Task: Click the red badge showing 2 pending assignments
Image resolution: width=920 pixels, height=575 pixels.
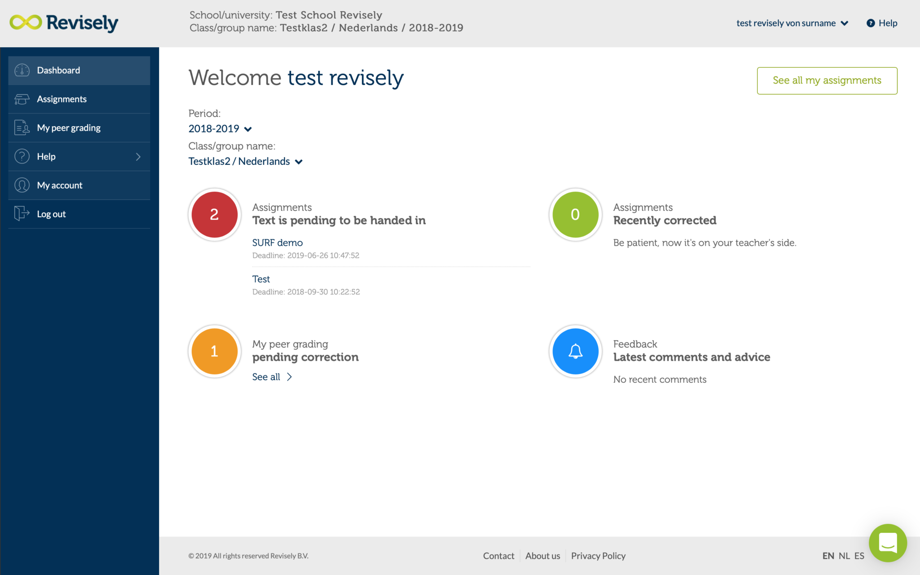Action: pos(214,215)
